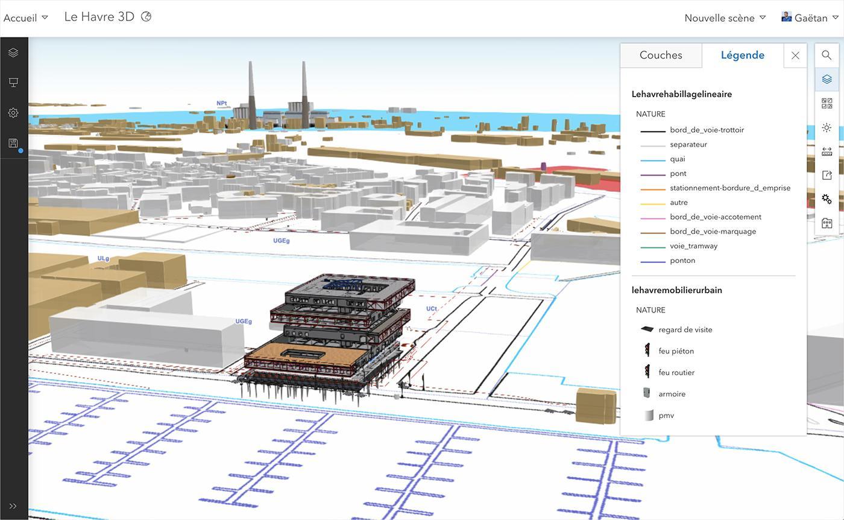This screenshot has height=520, width=844.
Task: Click the NPt zone label on the map
Action: [222, 103]
